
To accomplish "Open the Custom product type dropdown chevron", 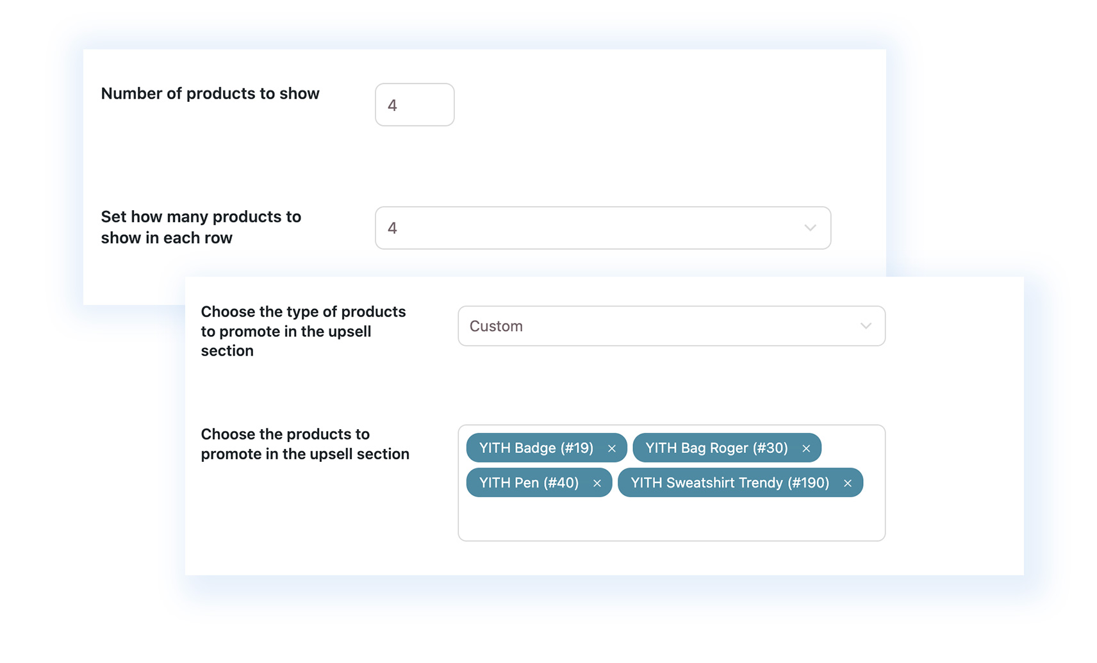I will (x=866, y=326).
